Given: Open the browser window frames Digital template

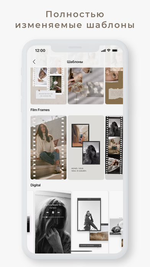Looking at the screenshot, I should [90, 222].
